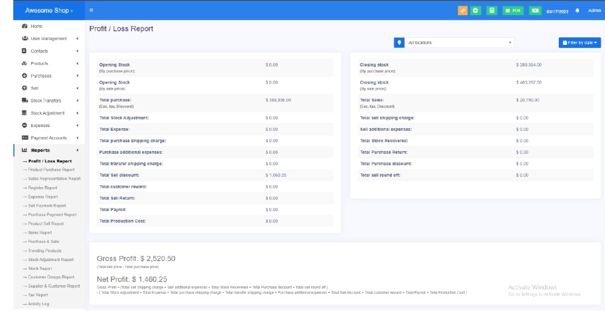Click the location pin icon
Screen dimensions: 605x311
click(399, 42)
